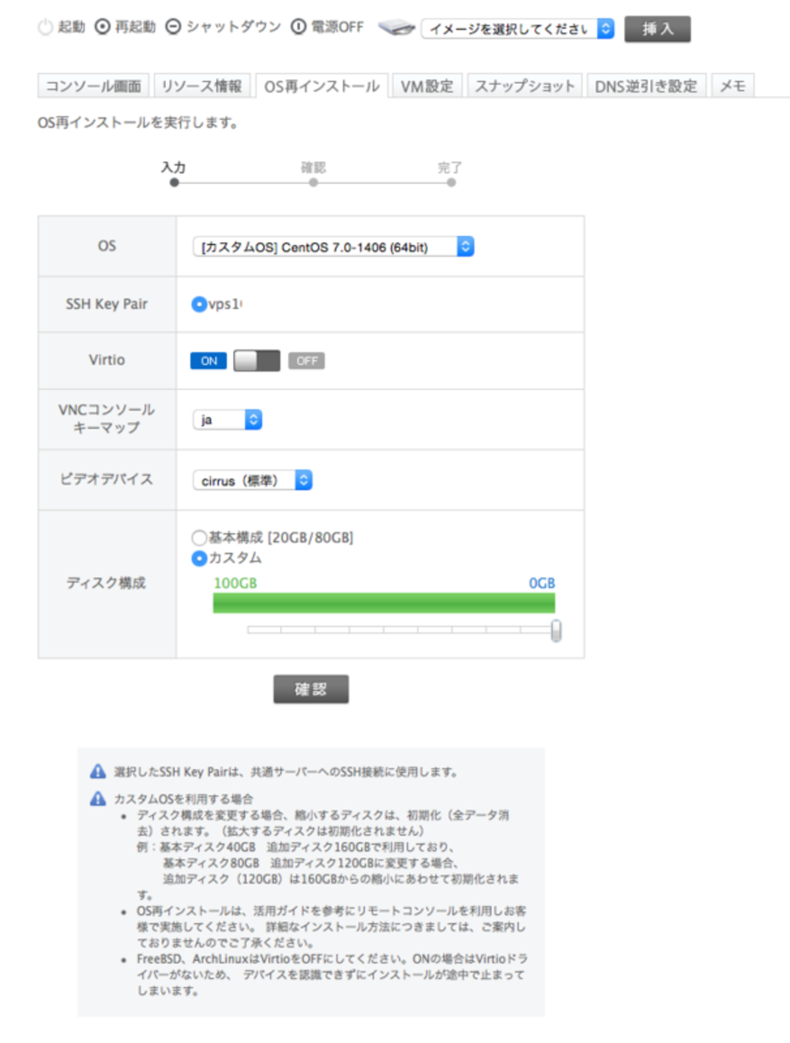Screen dimensions: 790x1043
Task: Click the 起動 power-on icon
Action: click(45, 27)
